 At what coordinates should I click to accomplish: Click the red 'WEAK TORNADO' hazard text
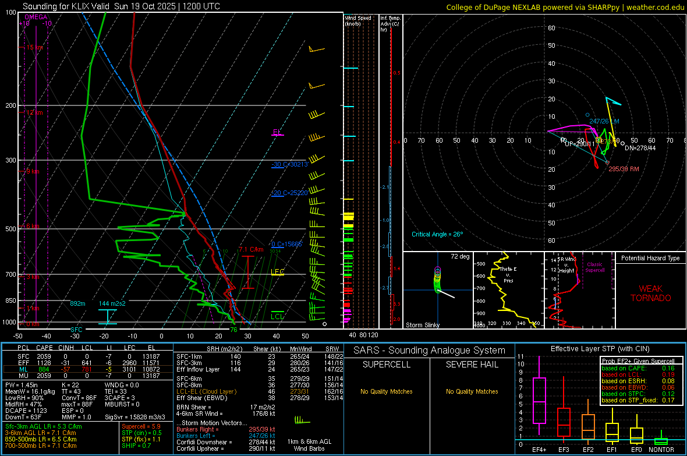[651, 294]
